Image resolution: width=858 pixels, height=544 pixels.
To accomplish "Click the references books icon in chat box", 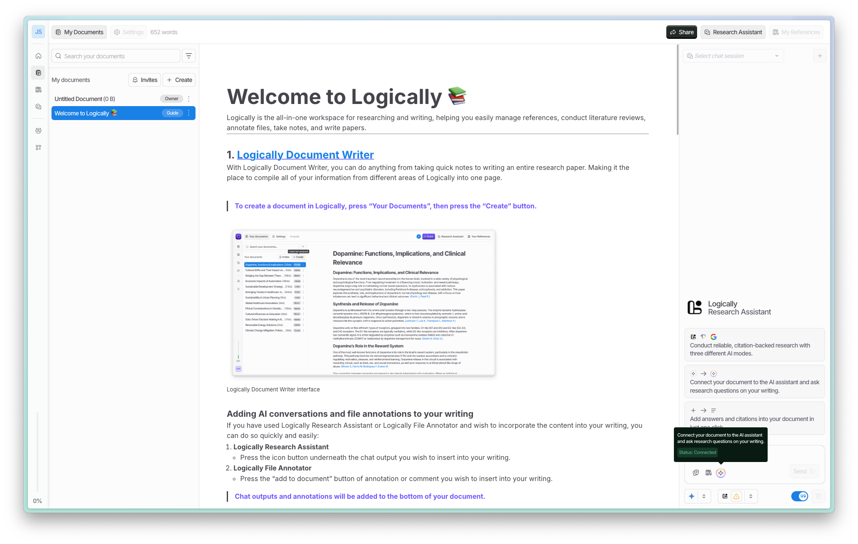I will pos(709,473).
